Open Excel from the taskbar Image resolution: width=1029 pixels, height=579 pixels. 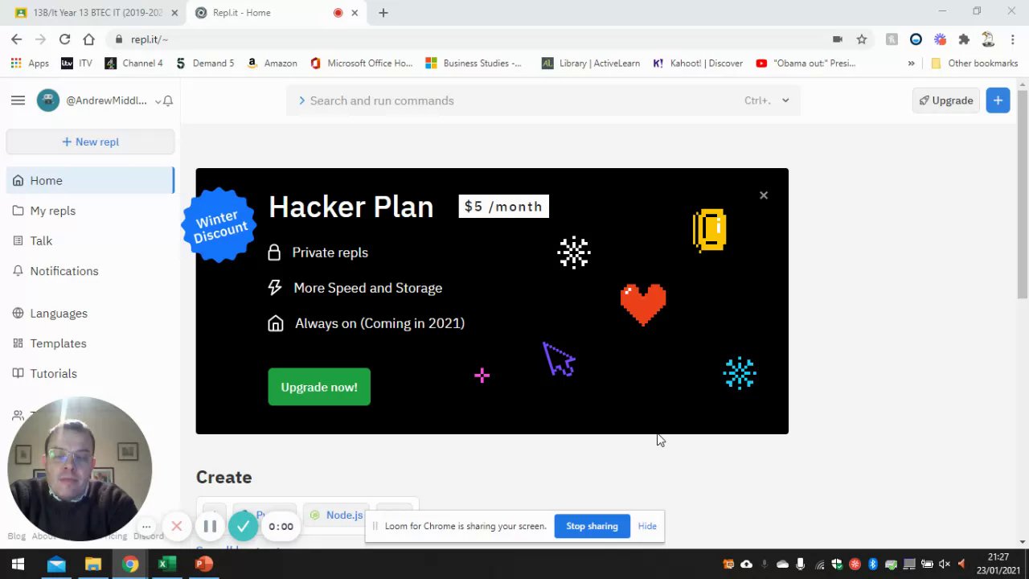pos(166,565)
